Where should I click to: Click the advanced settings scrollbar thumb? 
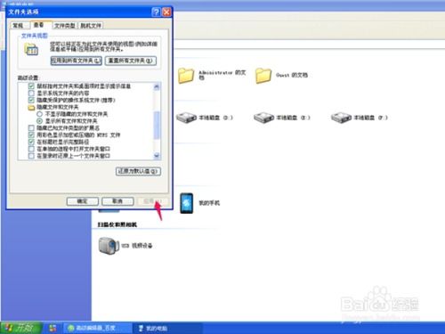[157, 125]
